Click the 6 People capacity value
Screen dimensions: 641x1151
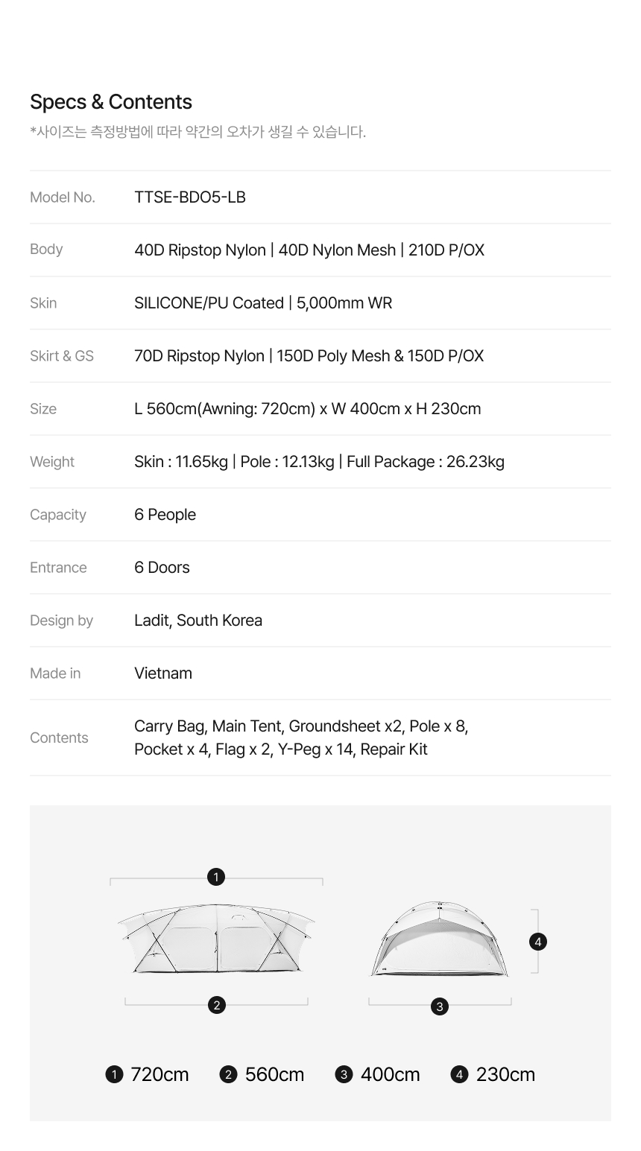[165, 515]
